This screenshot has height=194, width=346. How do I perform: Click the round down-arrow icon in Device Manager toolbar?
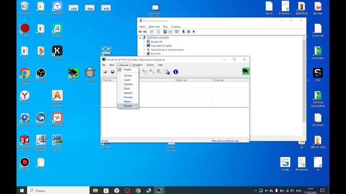pyautogui.click(x=194, y=32)
